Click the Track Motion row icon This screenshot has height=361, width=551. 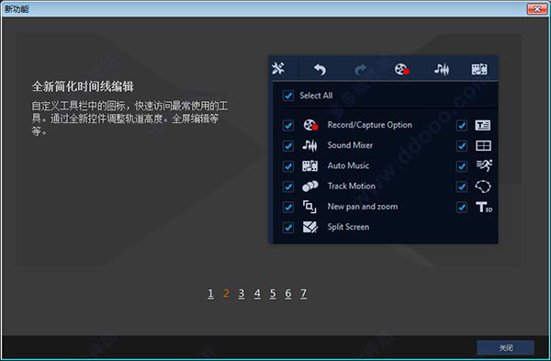coord(310,186)
